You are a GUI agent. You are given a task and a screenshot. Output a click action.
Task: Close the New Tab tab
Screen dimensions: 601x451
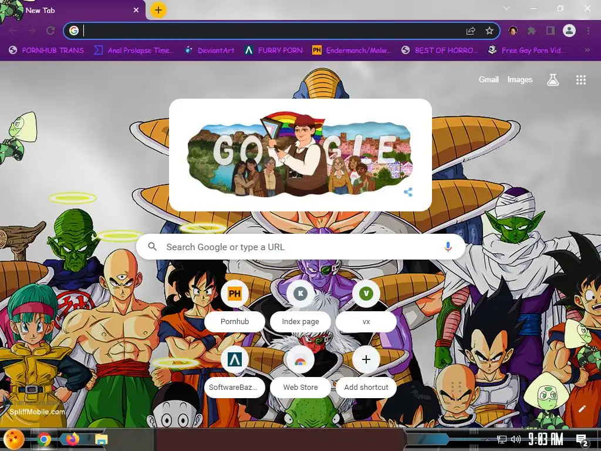[136, 11]
